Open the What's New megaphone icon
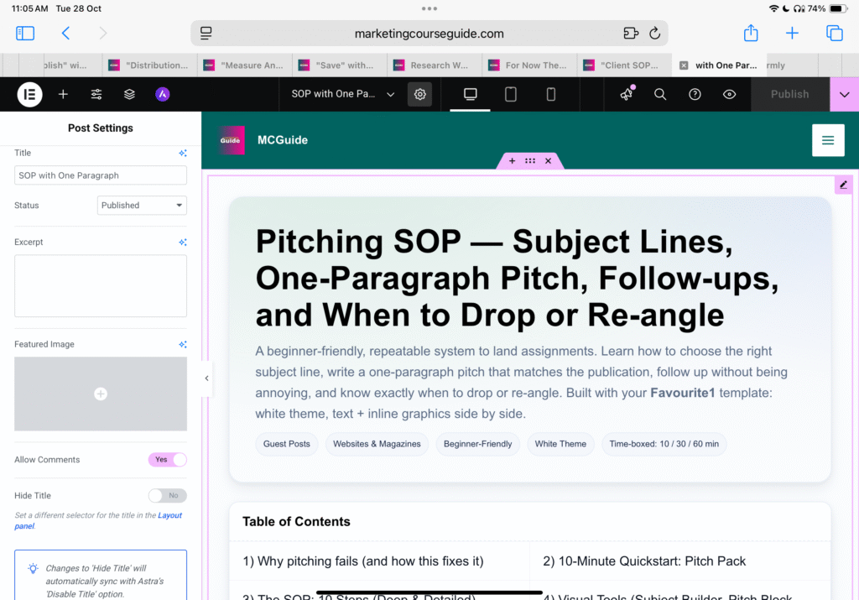The image size is (859, 600). (627, 94)
